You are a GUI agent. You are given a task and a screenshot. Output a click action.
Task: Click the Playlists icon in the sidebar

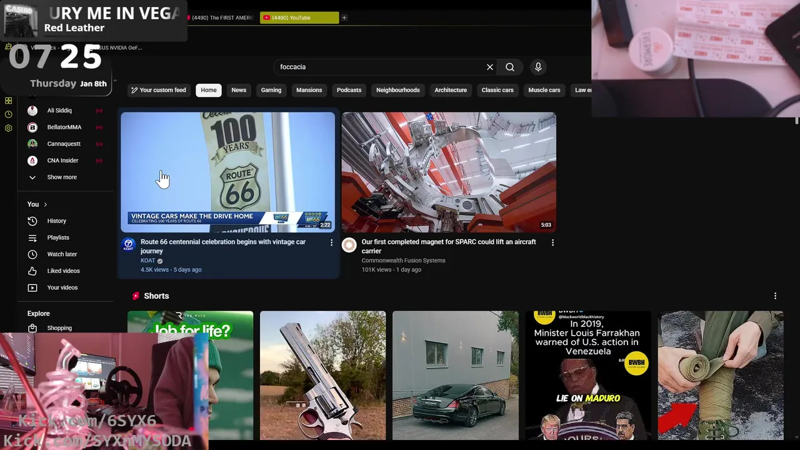[32, 237]
